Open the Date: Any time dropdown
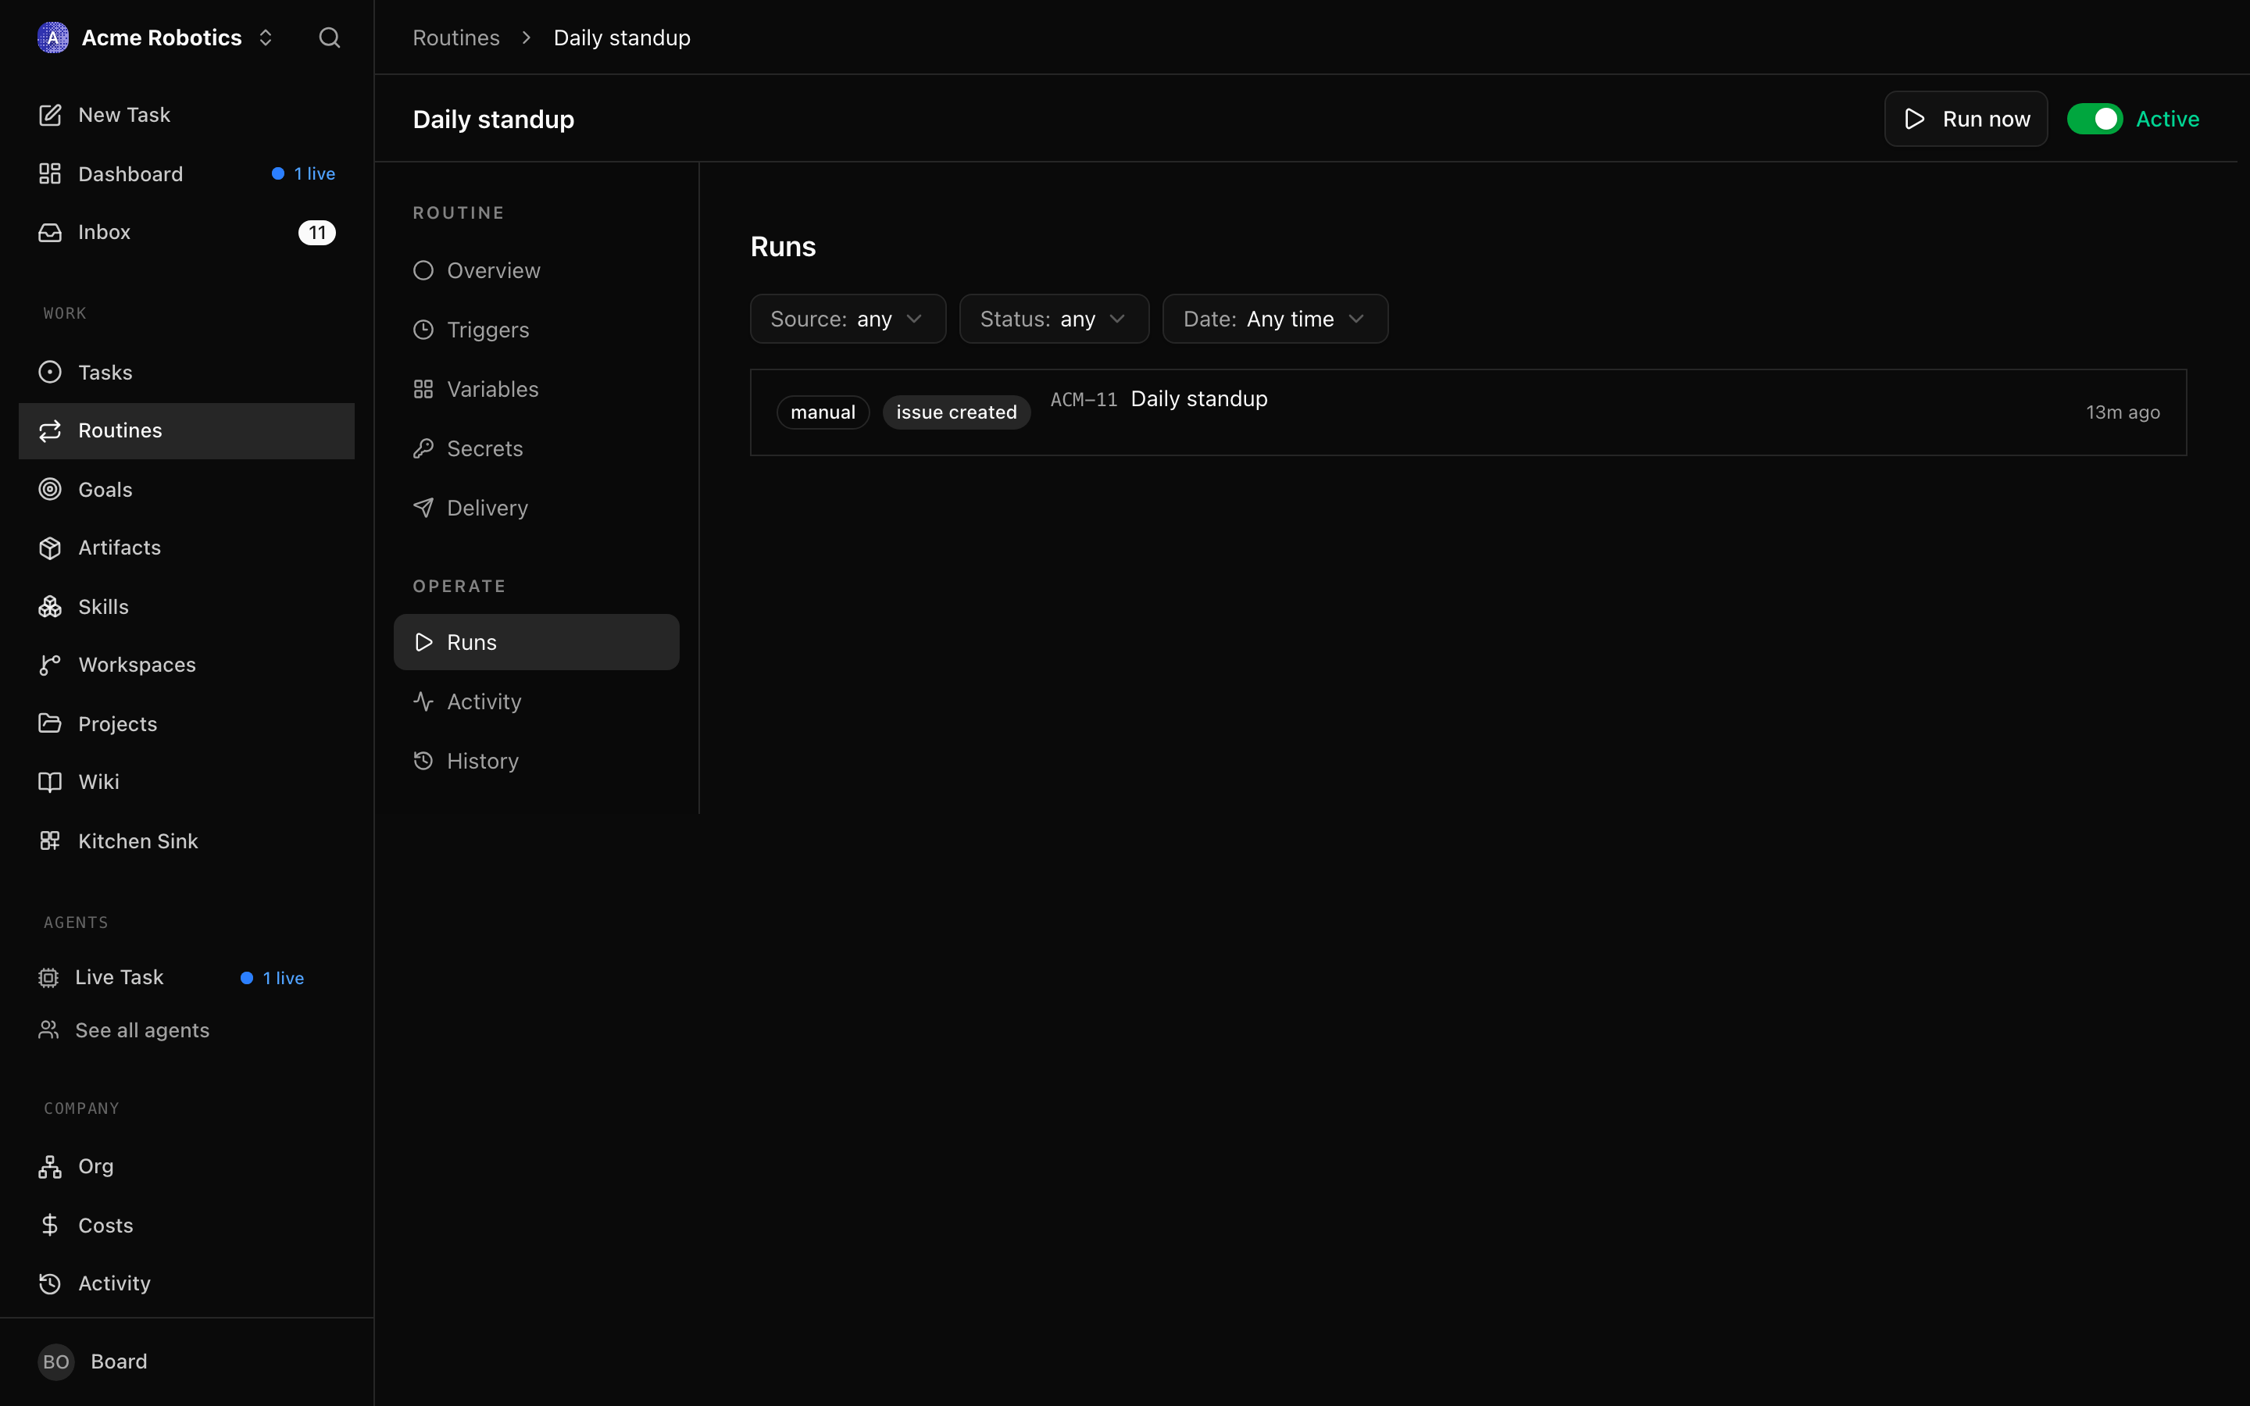Viewport: 2250px width, 1406px height. 1276,319
